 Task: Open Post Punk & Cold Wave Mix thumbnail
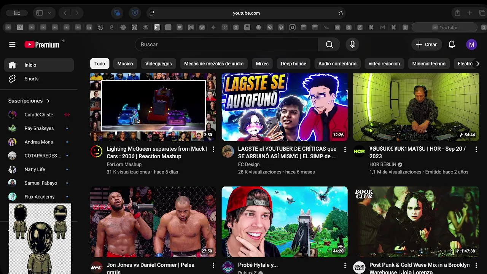point(416,222)
